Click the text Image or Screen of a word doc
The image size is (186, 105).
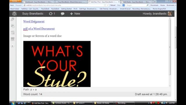42,36
